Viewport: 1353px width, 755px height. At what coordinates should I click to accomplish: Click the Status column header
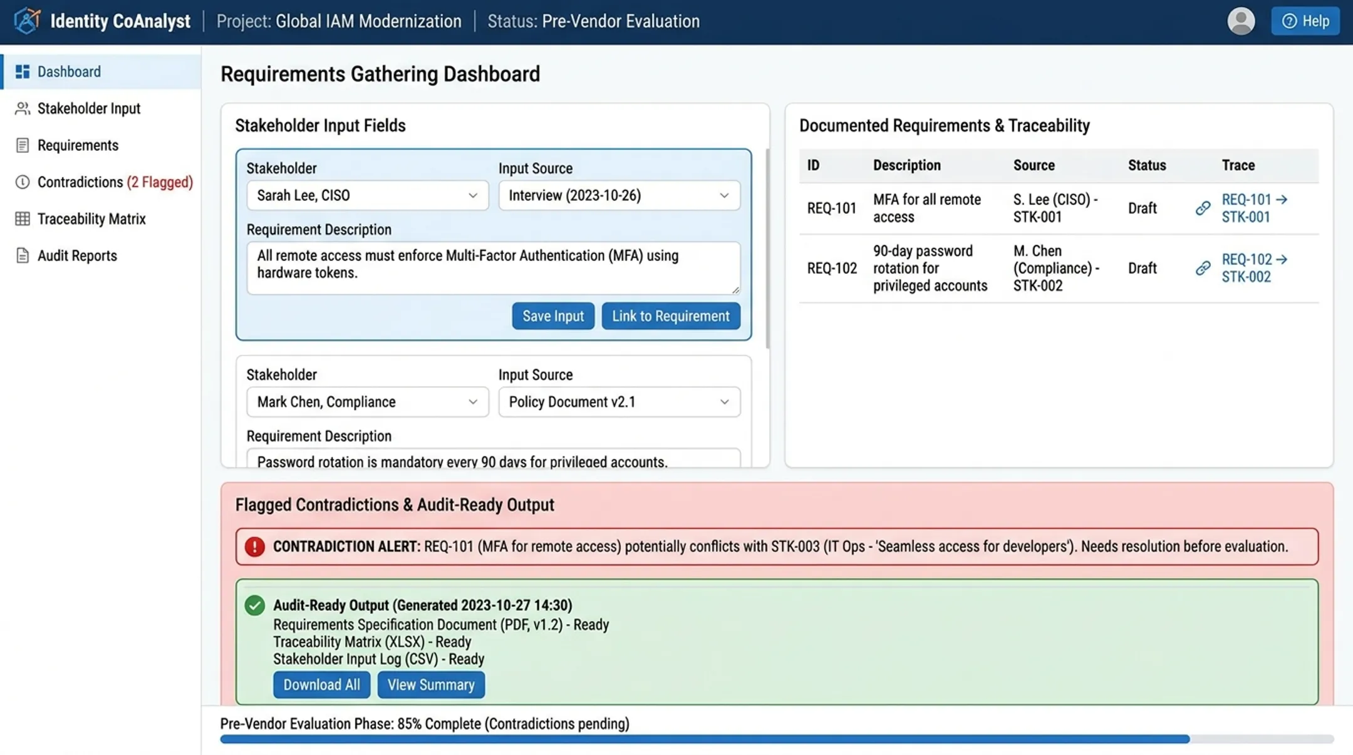(x=1147, y=165)
